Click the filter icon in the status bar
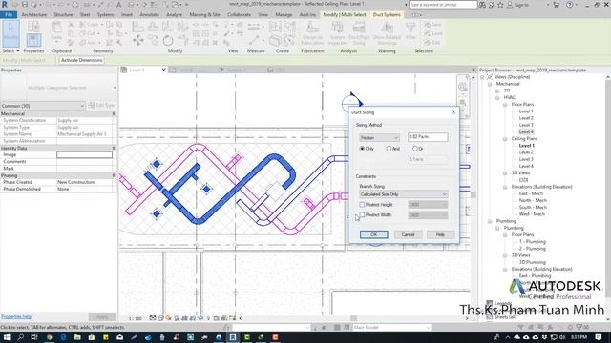 579,327
